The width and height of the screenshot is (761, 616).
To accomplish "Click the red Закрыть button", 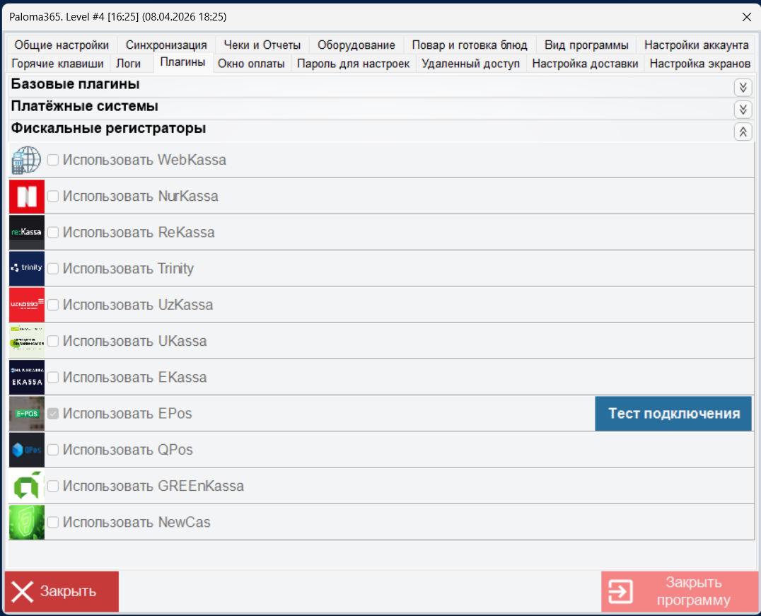I will 62,591.
